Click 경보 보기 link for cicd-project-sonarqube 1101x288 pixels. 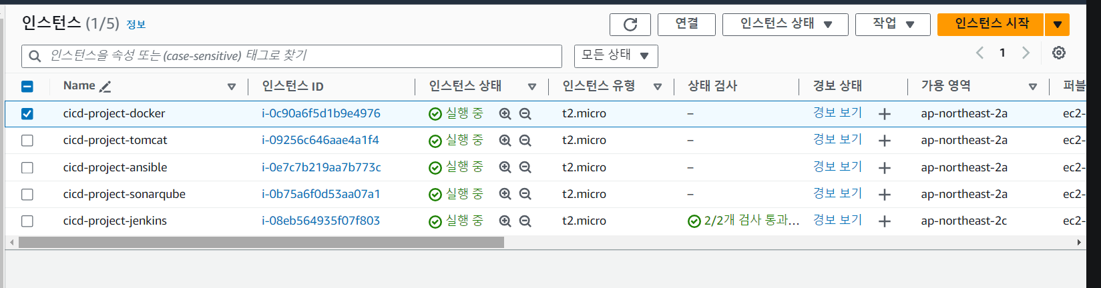837,193
